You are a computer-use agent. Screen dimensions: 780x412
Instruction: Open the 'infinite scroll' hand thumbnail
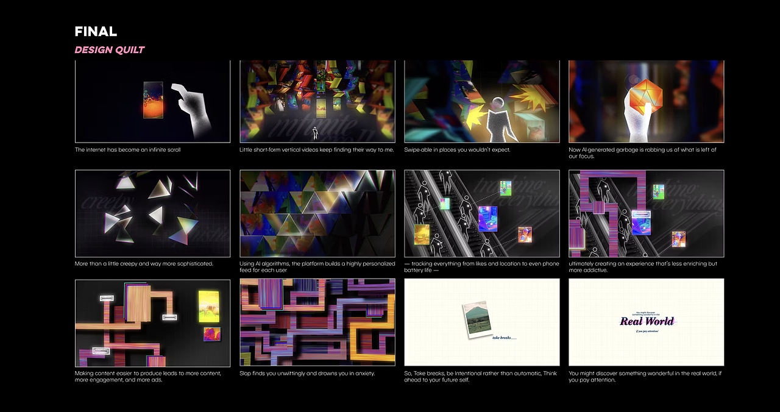(152, 101)
